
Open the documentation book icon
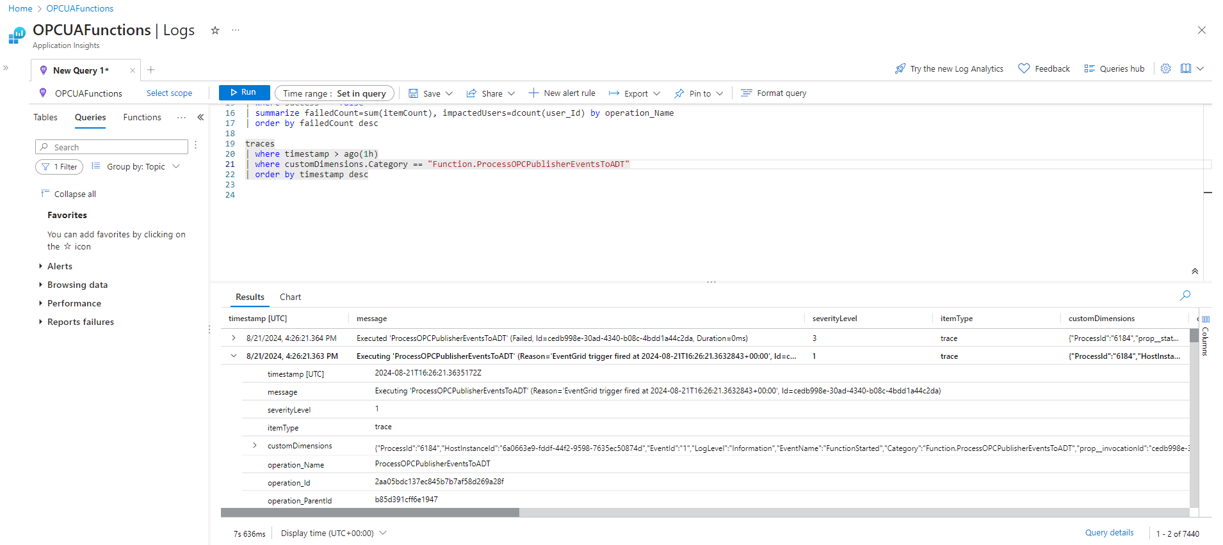1186,68
